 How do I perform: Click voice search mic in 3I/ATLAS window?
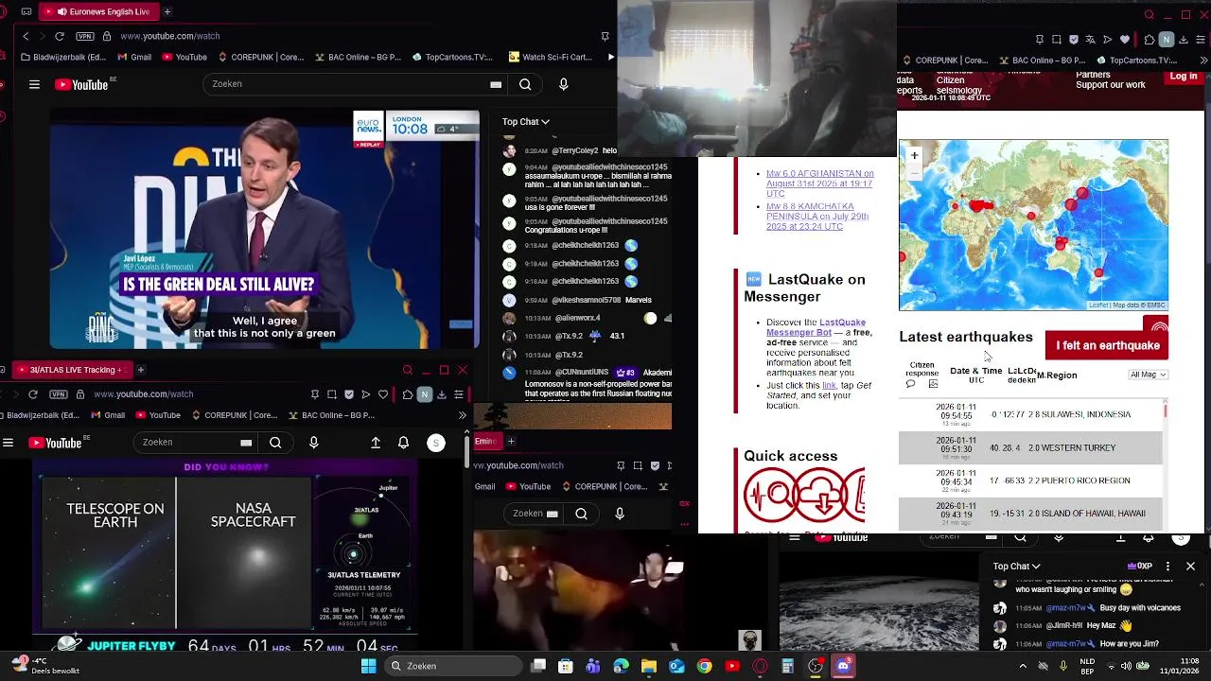tap(314, 443)
